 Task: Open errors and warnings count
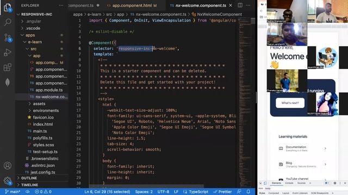[x=43, y=192]
